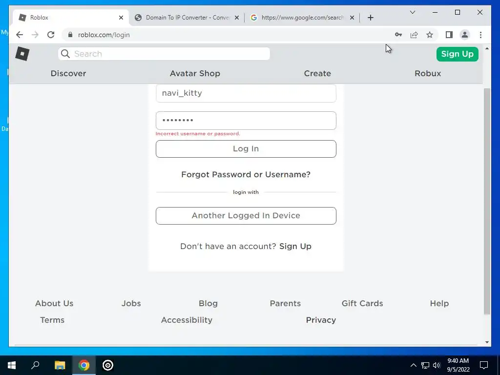Open the Create menu item

coord(317,73)
